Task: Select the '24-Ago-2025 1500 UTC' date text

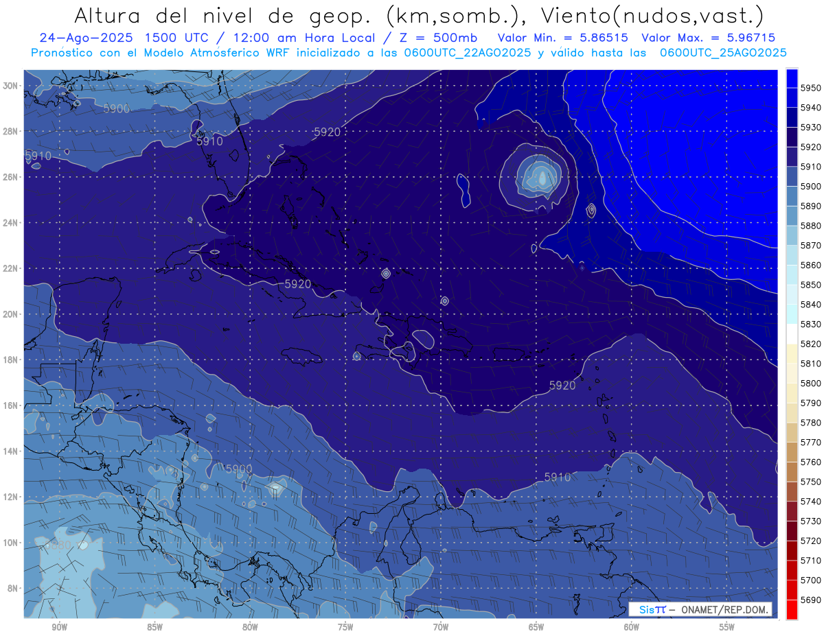Action: pos(122,38)
